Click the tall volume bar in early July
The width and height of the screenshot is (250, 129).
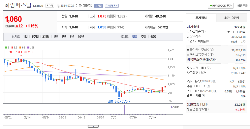(x=124, y=110)
